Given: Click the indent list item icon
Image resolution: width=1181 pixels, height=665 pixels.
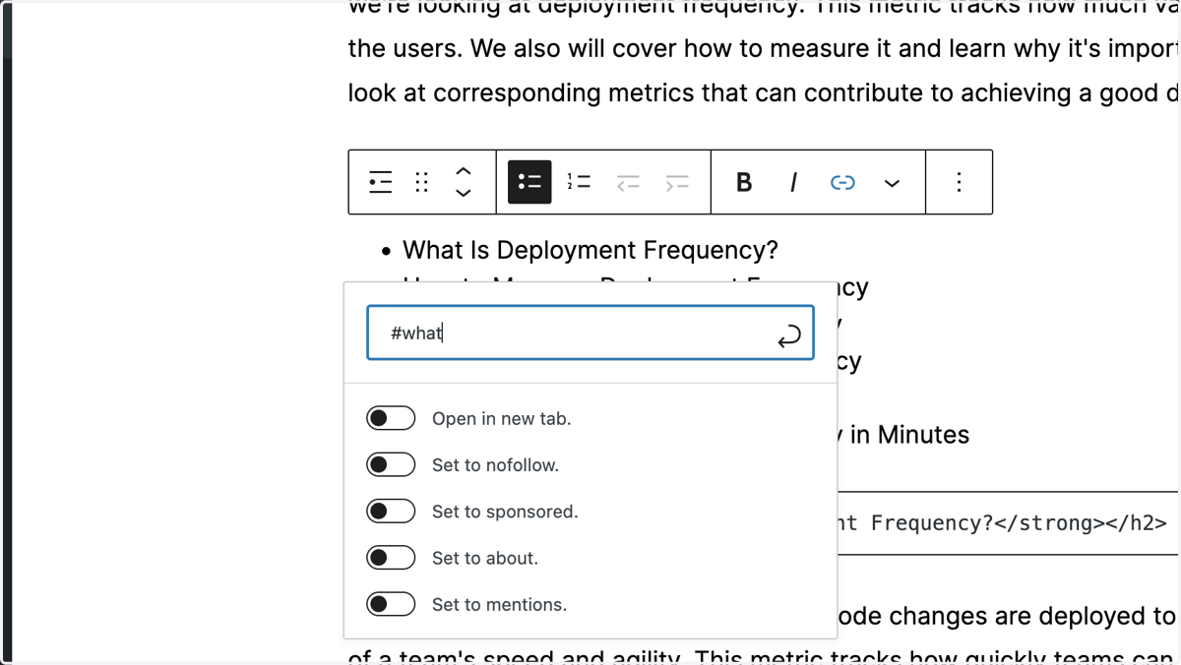Looking at the screenshot, I should [x=677, y=182].
